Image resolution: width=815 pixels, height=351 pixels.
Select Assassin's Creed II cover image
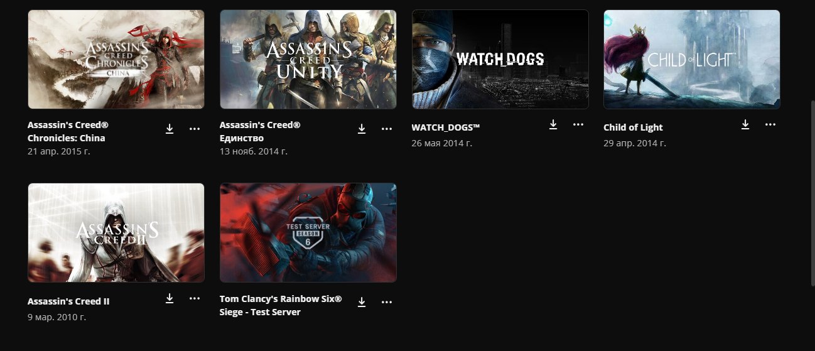116,233
